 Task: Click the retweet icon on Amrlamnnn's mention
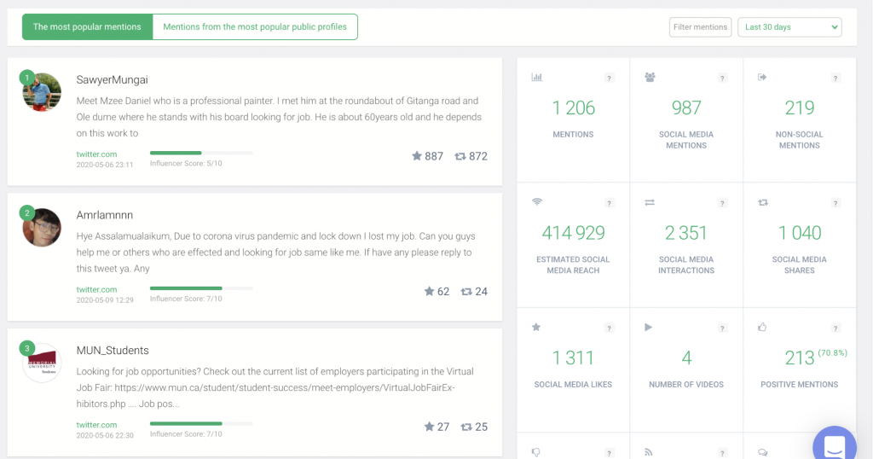coord(465,292)
